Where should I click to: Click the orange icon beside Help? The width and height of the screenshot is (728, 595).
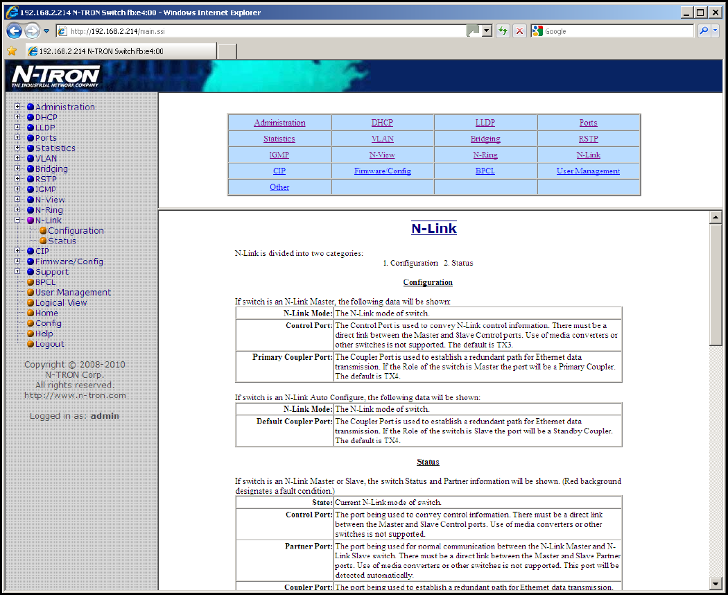pyautogui.click(x=31, y=334)
